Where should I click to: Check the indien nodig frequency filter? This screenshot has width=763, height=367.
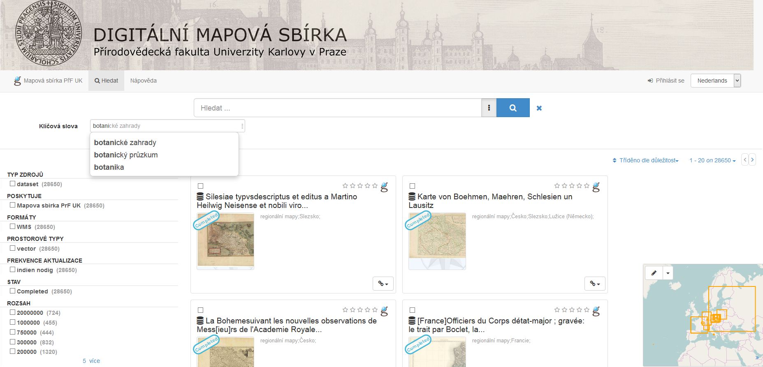tap(13, 269)
